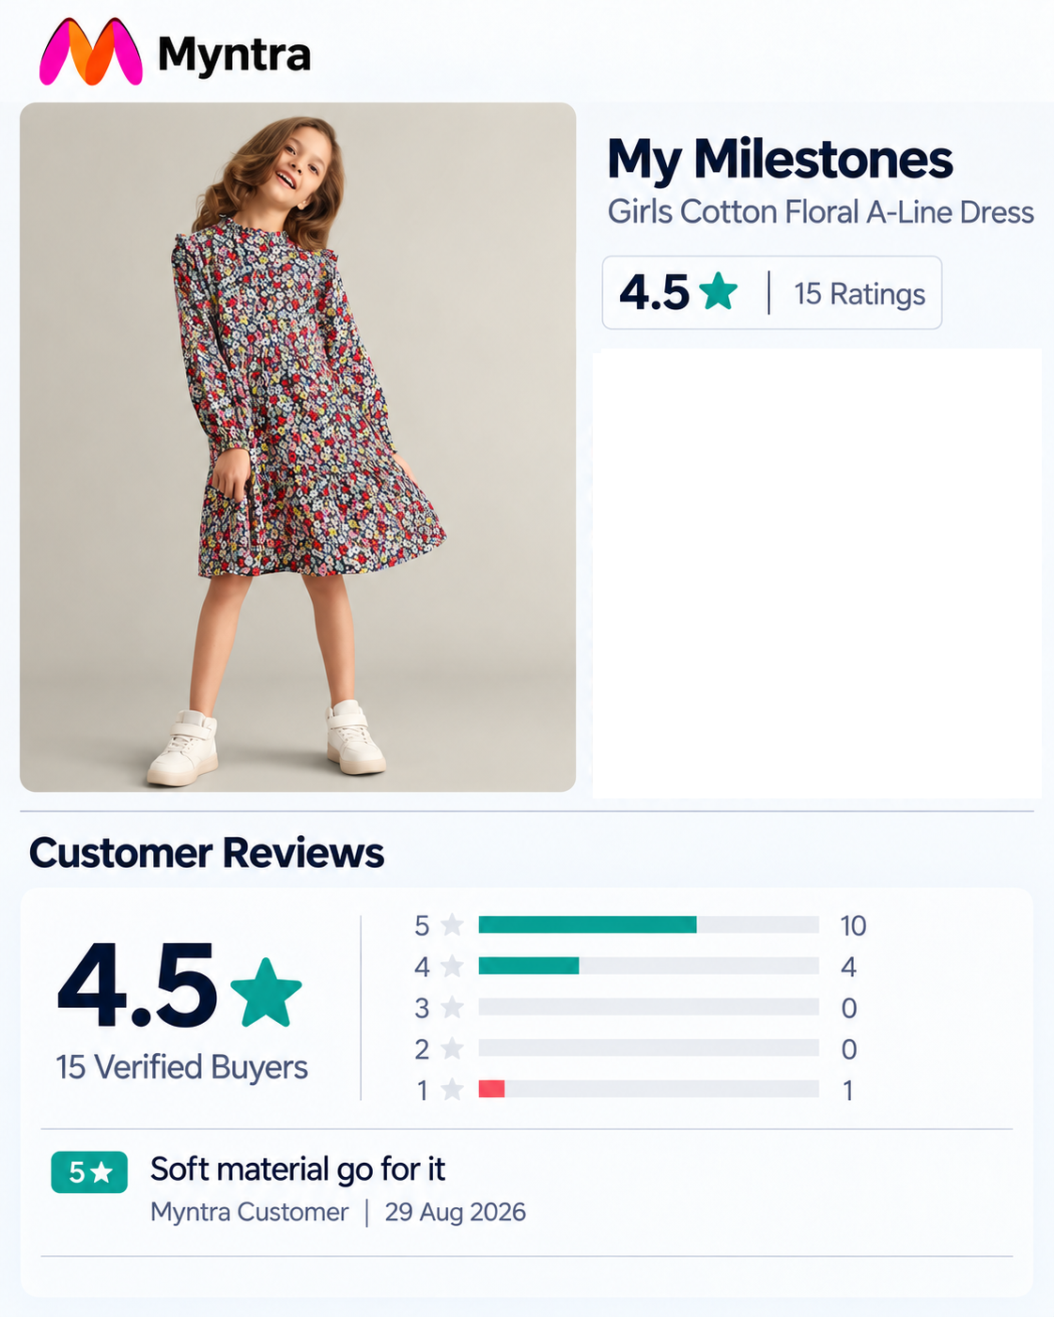Viewport: 1054px width, 1317px height.
Task: Click the green 5-star review badge
Action: (89, 1172)
